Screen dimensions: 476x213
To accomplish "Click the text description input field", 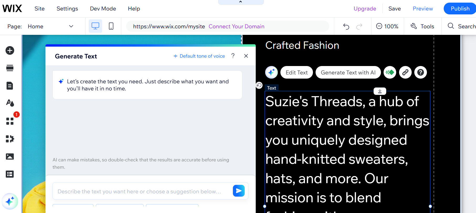I will pyautogui.click(x=142, y=192).
